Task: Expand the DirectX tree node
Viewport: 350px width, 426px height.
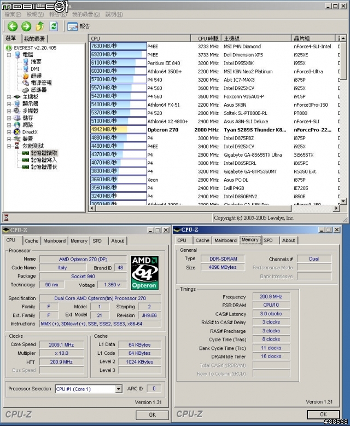Action: click(x=9, y=132)
